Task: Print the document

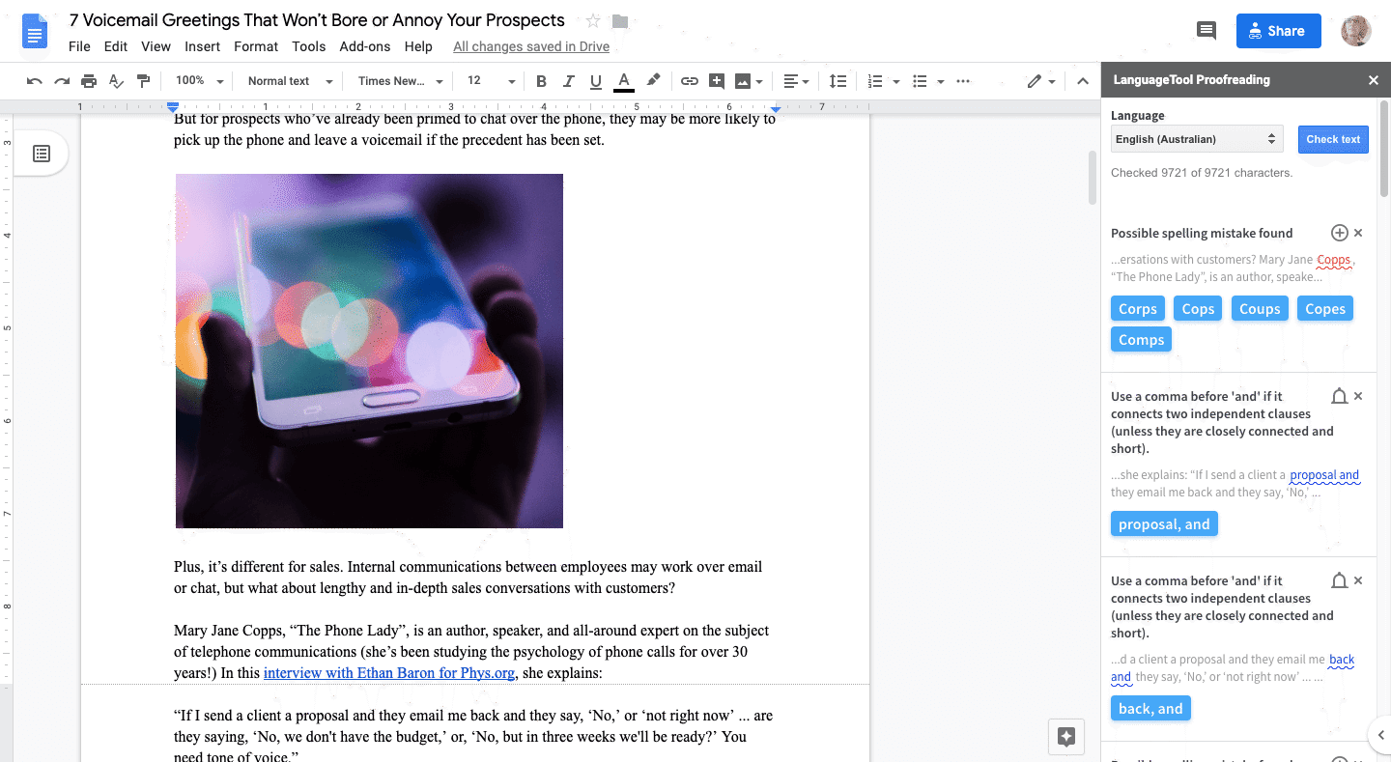Action: coord(89,81)
